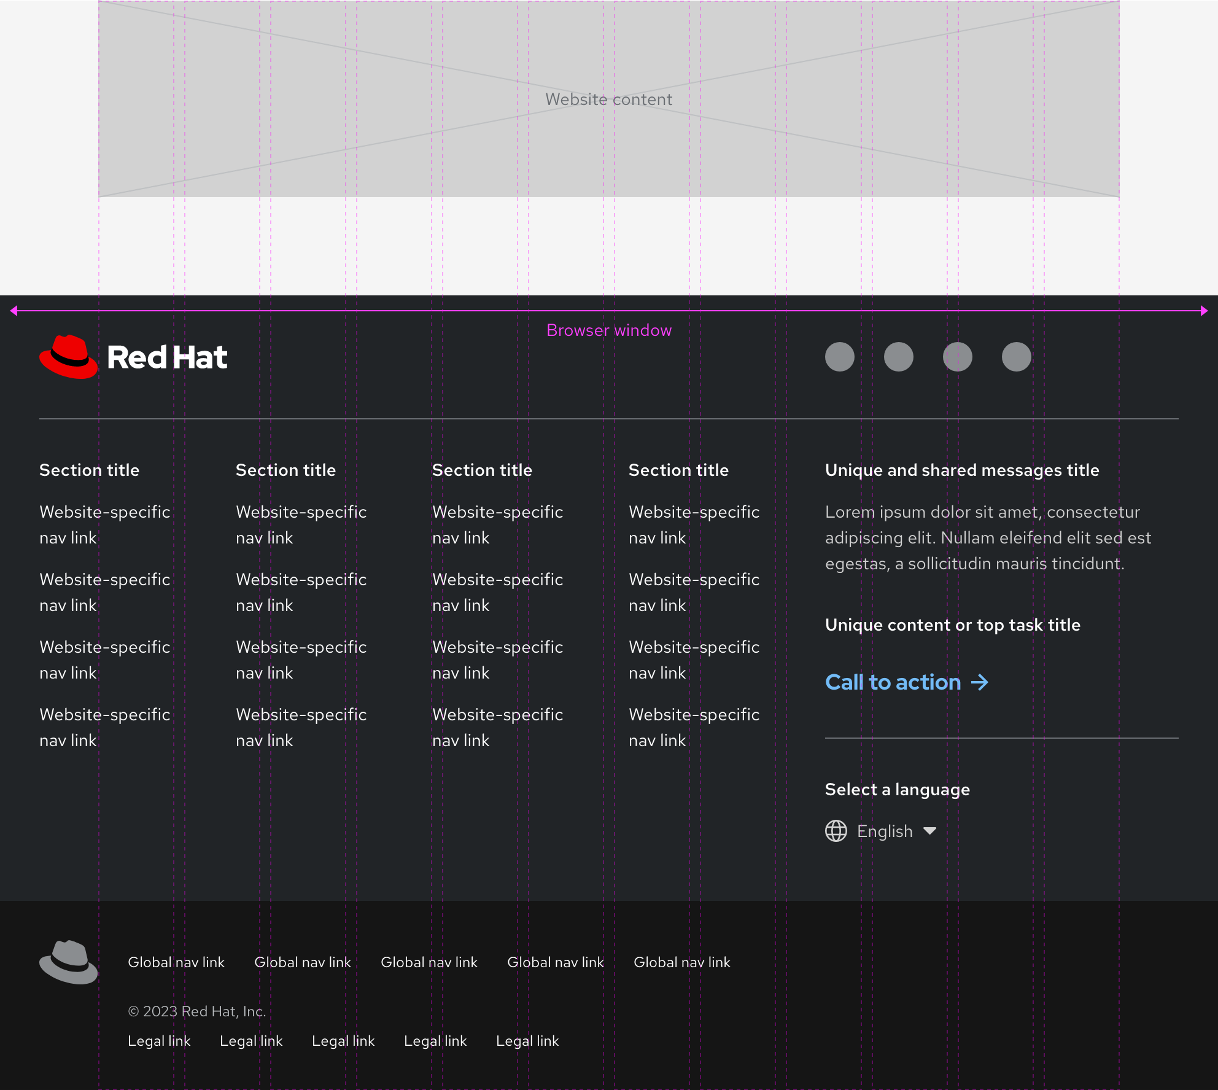The width and height of the screenshot is (1218, 1090).
Task: Open the last Global nav link
Action: pyautogui.click(x=681, y=962)
